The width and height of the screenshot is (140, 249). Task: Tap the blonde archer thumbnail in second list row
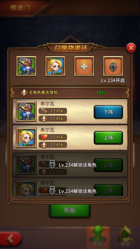26,138
